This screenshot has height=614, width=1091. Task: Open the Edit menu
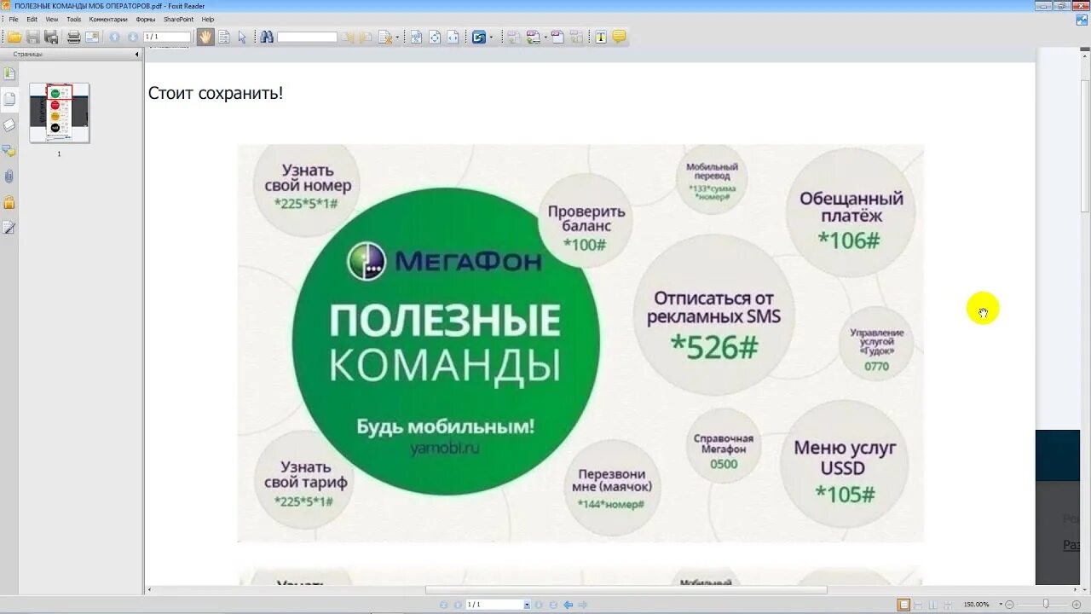(x=32, y=19)
